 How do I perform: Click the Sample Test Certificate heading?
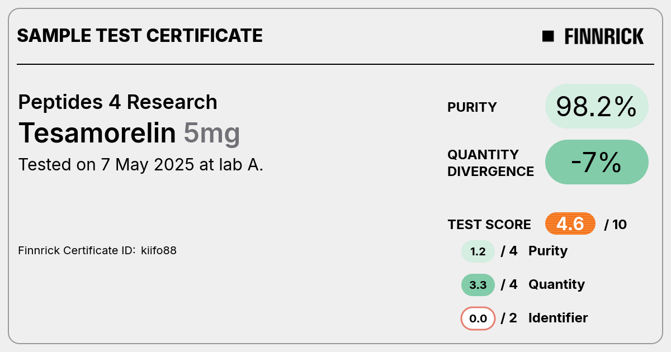click(x=140, y=36)
